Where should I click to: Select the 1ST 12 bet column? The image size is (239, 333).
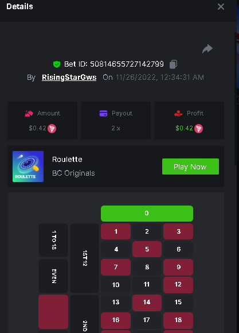tap(84, 258)
